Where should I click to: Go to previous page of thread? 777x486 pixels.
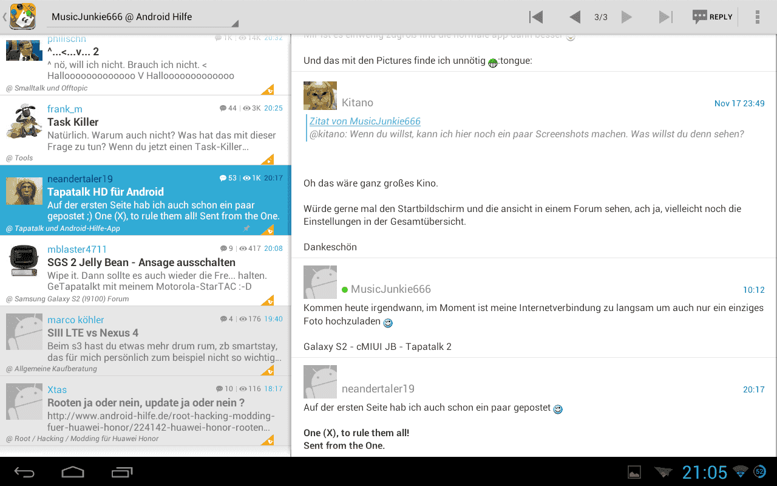pyautogui.click(x=575, y=17)
